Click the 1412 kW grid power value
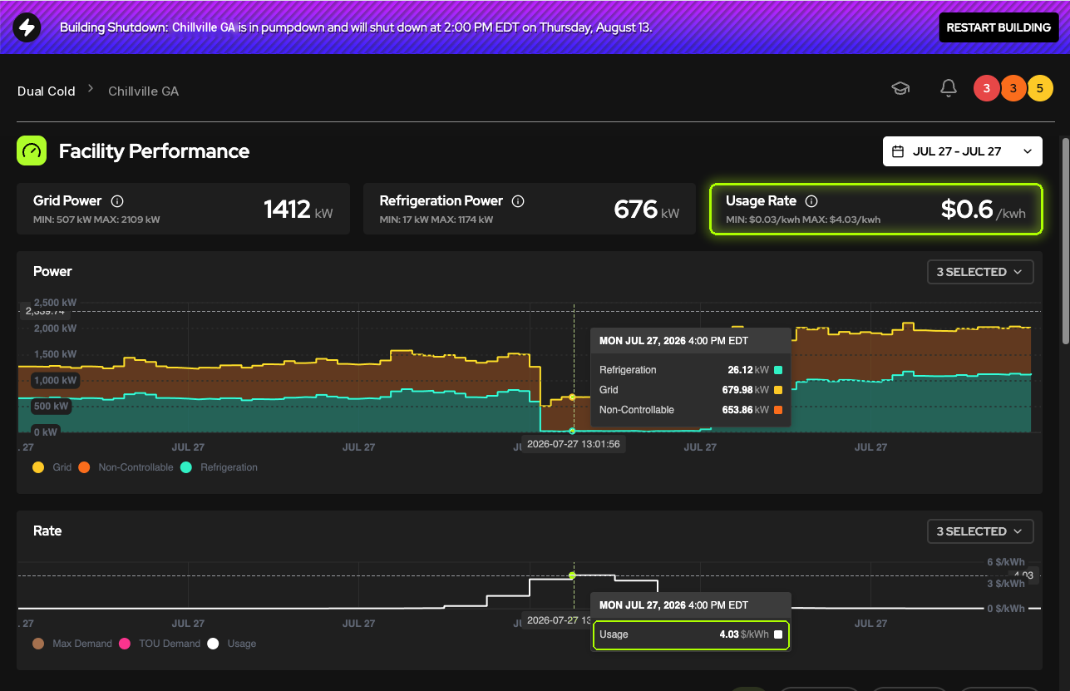This screenshot has width=1070, height=691. [298, 210]
